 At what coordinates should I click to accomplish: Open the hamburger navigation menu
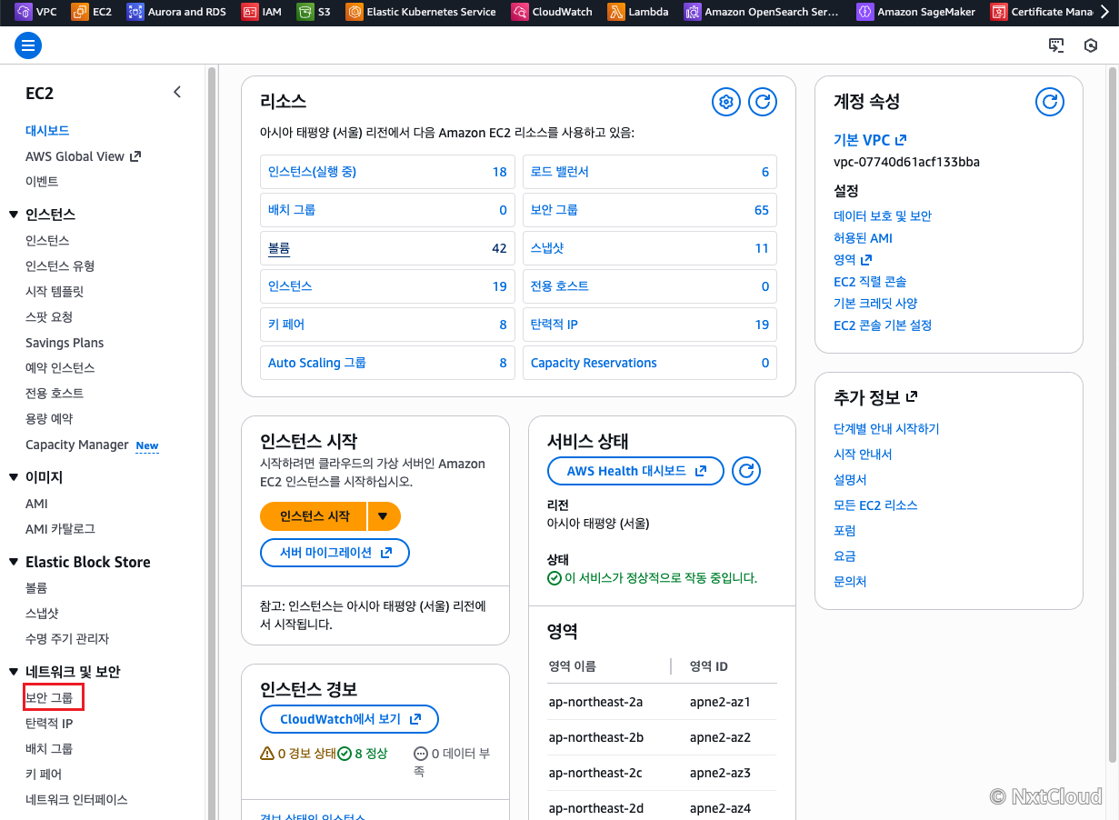click(28, 45)
